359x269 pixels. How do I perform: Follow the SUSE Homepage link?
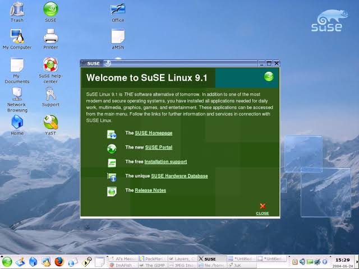coord(153,133)
